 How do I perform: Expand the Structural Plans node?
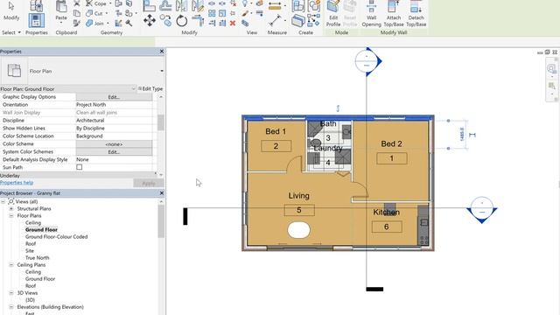[11, 208]
